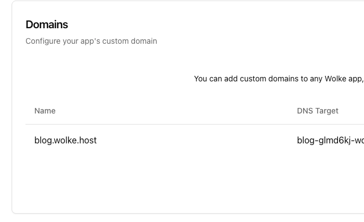Click the word 'Target' in the DNS Target header
Screen dimensions: 364x222
326,111
